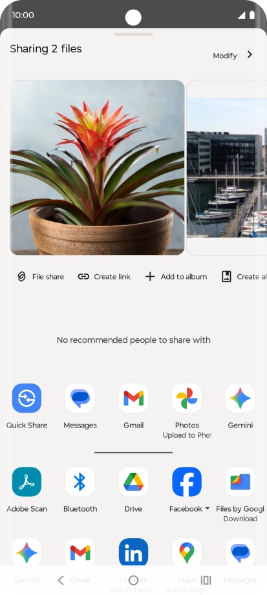Upload to Google Drive icon
Viewport: 267px width, 595px height.
pos(133,482)
